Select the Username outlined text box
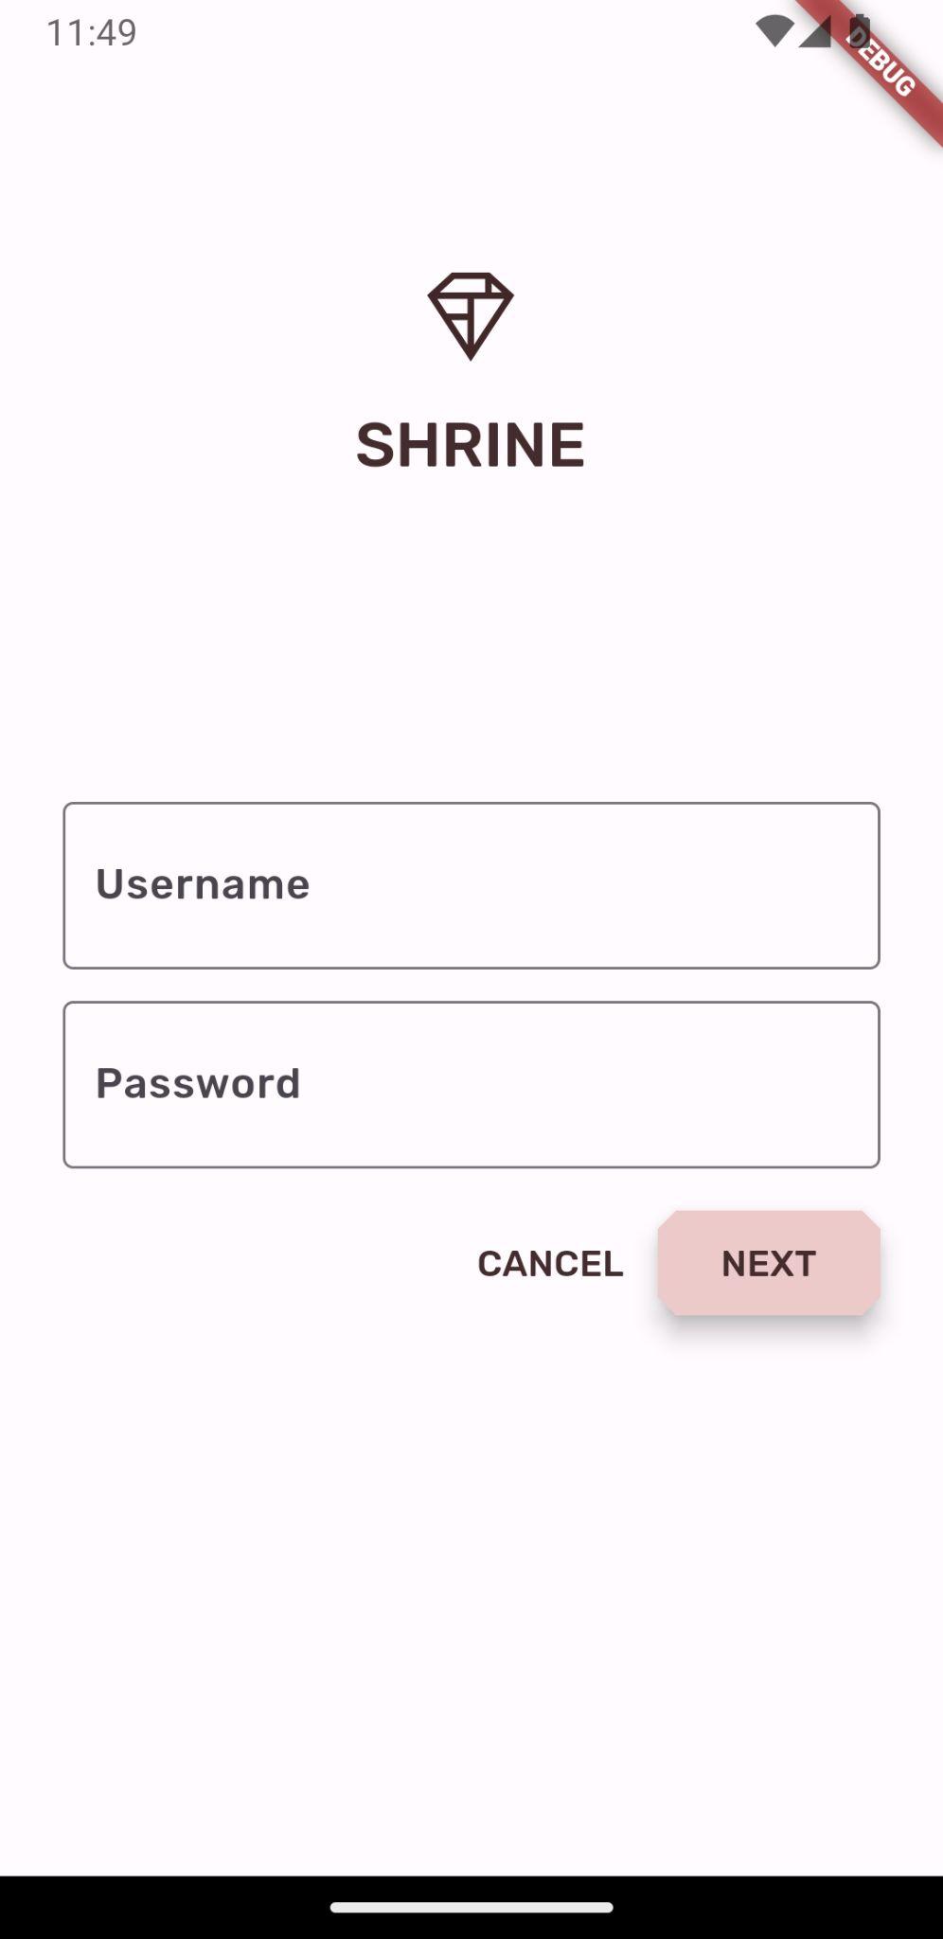943x1939 pixels. coord(471,885)
